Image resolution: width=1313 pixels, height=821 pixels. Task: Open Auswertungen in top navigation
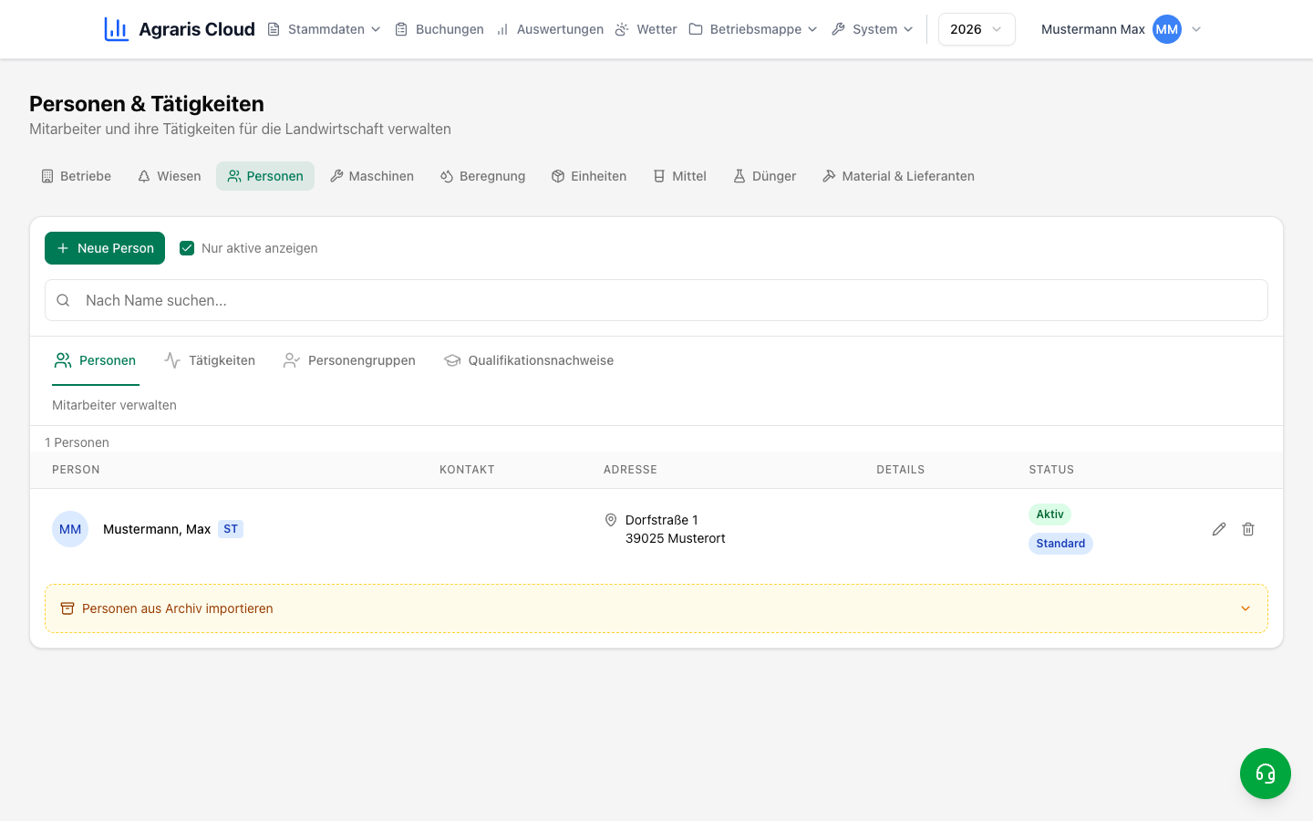[550, 29]
